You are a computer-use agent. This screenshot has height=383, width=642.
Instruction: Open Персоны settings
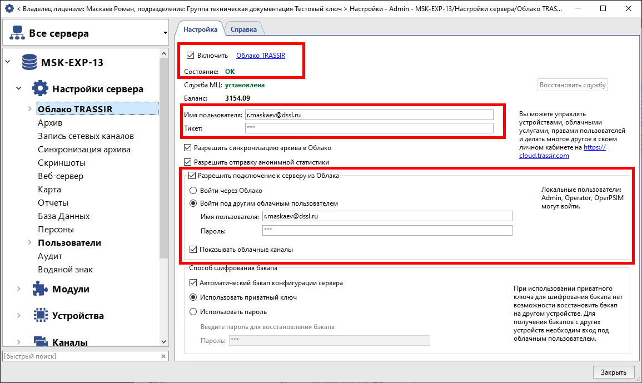pos(56,230)
